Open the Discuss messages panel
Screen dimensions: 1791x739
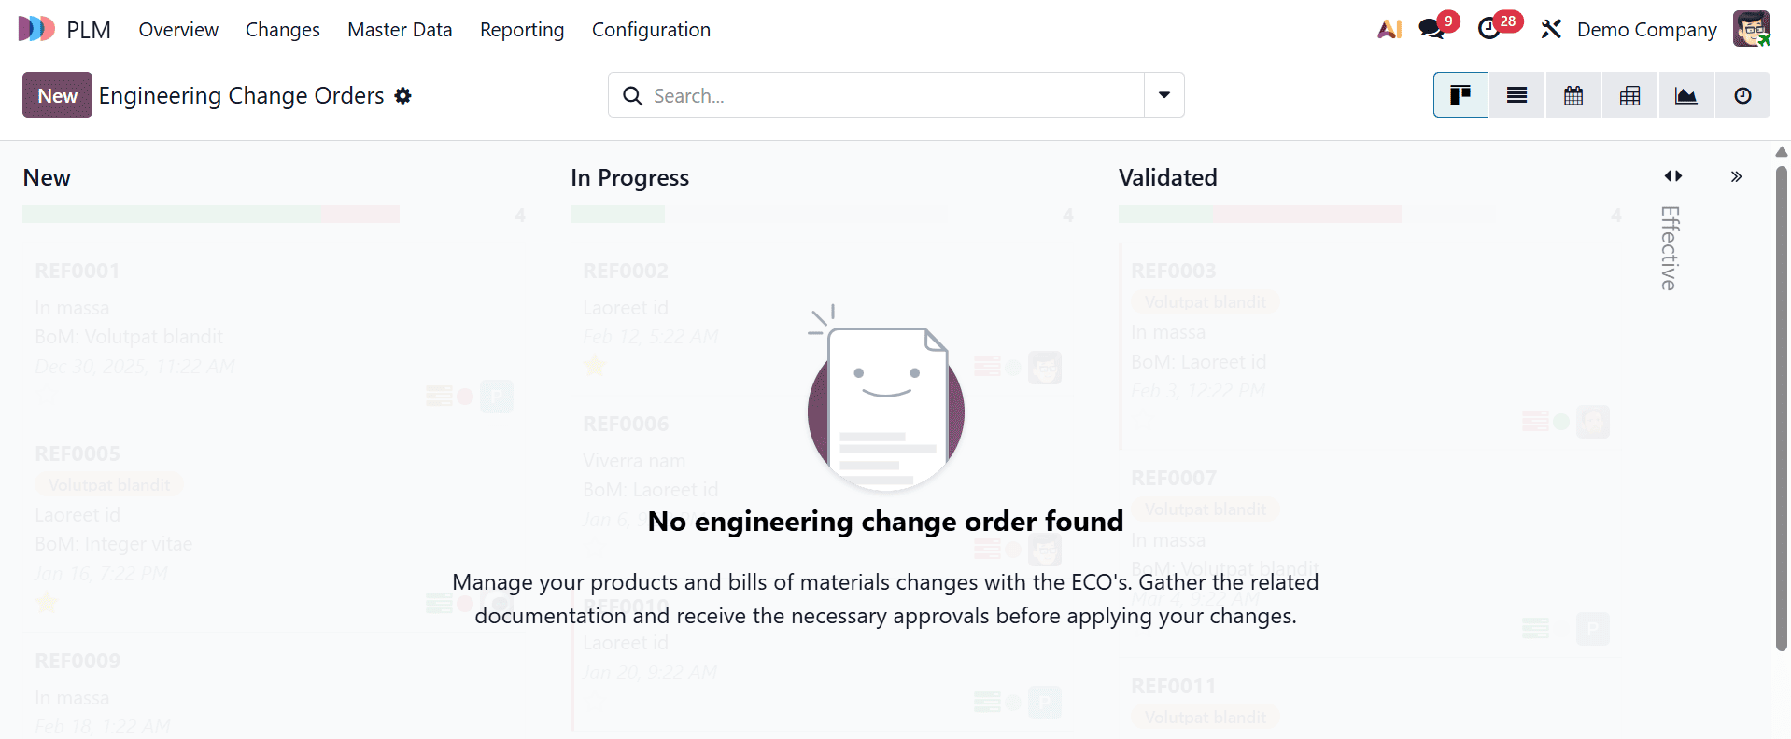(x=1431, y=28)
